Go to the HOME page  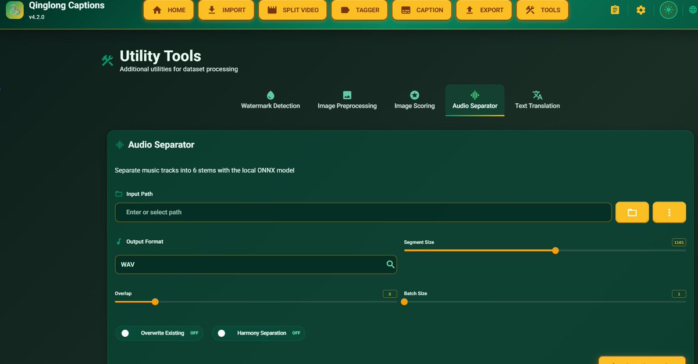pos(169,10)
